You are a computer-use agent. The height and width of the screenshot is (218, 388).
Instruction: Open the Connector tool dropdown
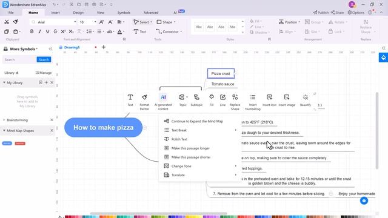[x=181, y=31]
